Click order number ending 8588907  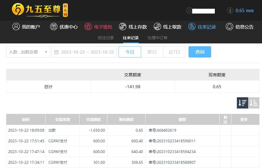pyautogui.click(x=172, y=162)
